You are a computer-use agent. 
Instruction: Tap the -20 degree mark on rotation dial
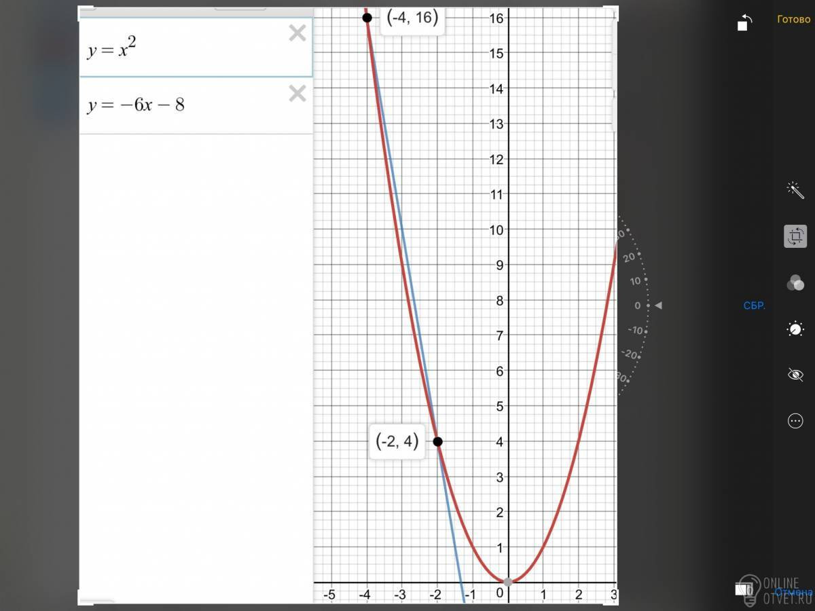point(630,355)
